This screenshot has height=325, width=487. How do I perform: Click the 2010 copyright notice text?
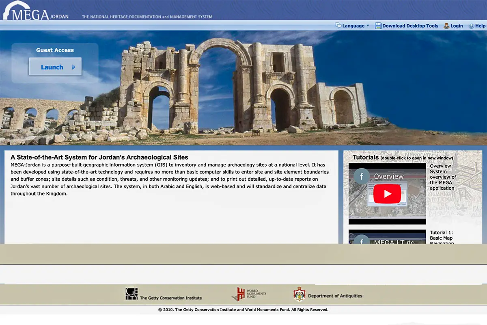(243, 310)
